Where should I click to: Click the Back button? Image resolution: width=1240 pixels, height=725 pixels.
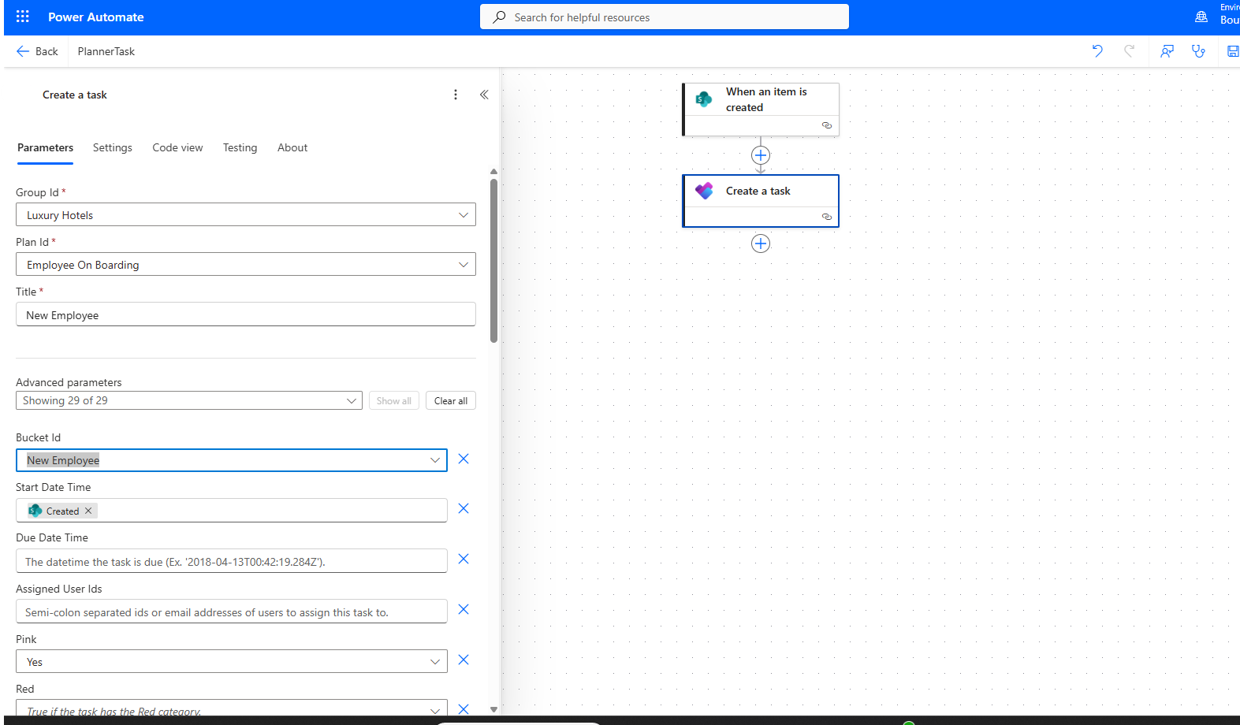point(37,51)
